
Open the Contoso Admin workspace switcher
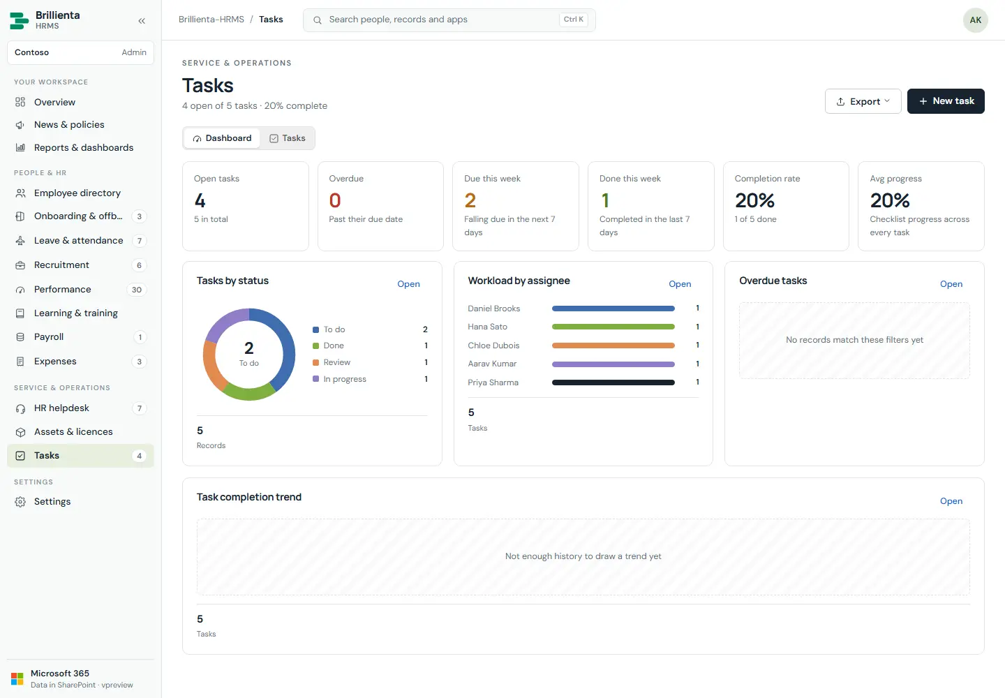click(80, 52)
